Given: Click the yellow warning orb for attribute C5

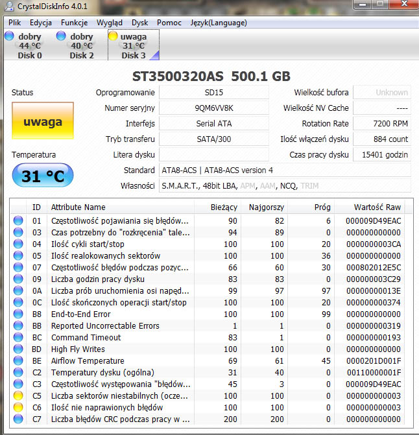Looking at the screenshot, I should click(18, 395).
